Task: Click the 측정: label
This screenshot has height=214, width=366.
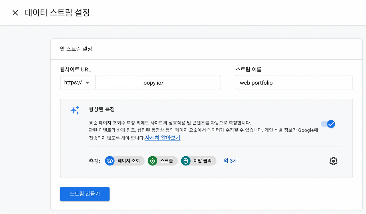Action: tap(95, 161)
